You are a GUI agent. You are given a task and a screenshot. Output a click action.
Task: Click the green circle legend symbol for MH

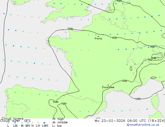[28, 123]
